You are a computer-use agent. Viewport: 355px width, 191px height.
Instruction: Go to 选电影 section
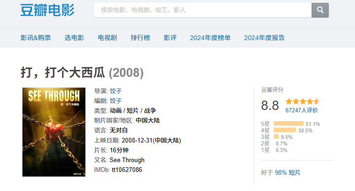[x=74, y=38]
